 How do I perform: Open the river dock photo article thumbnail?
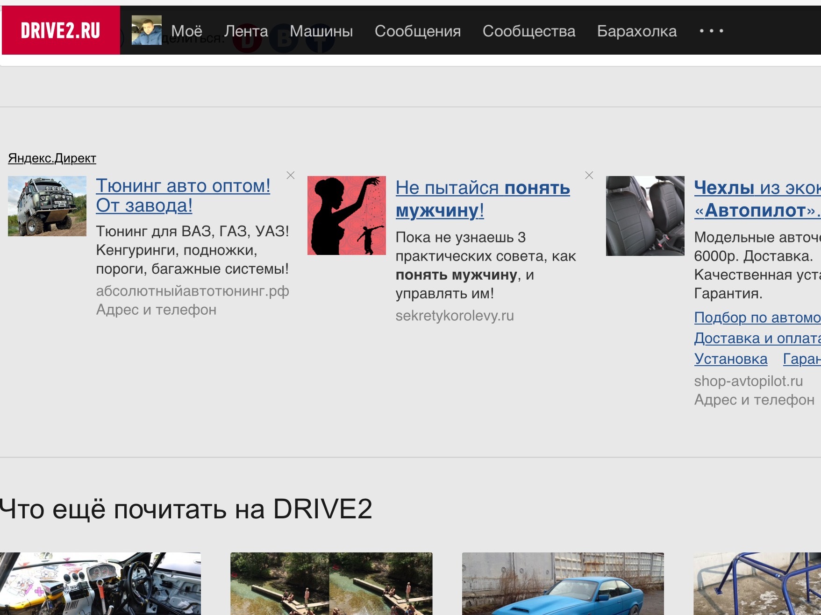(331, 584)
